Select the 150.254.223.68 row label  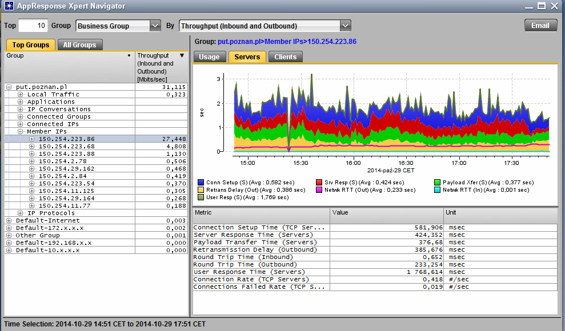[x=67, y=147]
